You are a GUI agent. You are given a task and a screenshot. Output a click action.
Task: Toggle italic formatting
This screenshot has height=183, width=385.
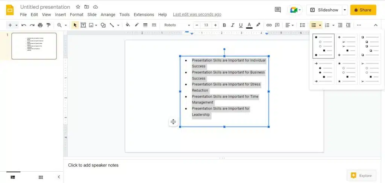(x=233, y=25)
